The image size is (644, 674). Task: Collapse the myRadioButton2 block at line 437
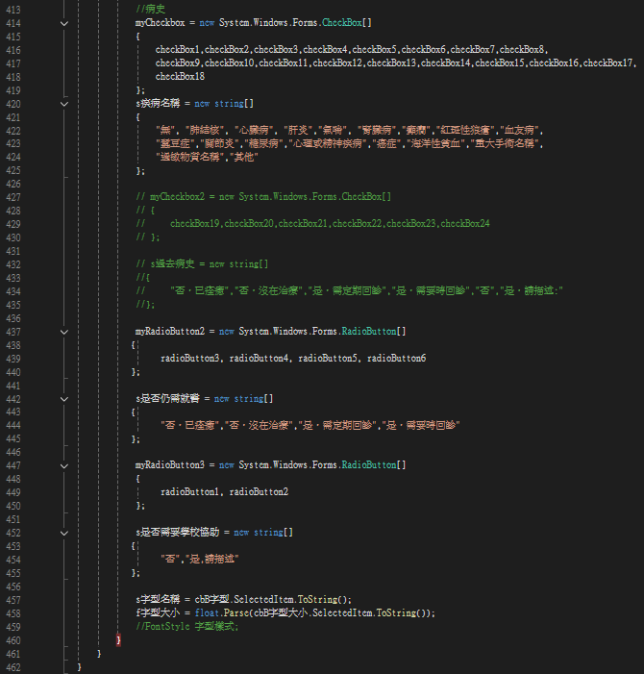(x=64, y=332)
